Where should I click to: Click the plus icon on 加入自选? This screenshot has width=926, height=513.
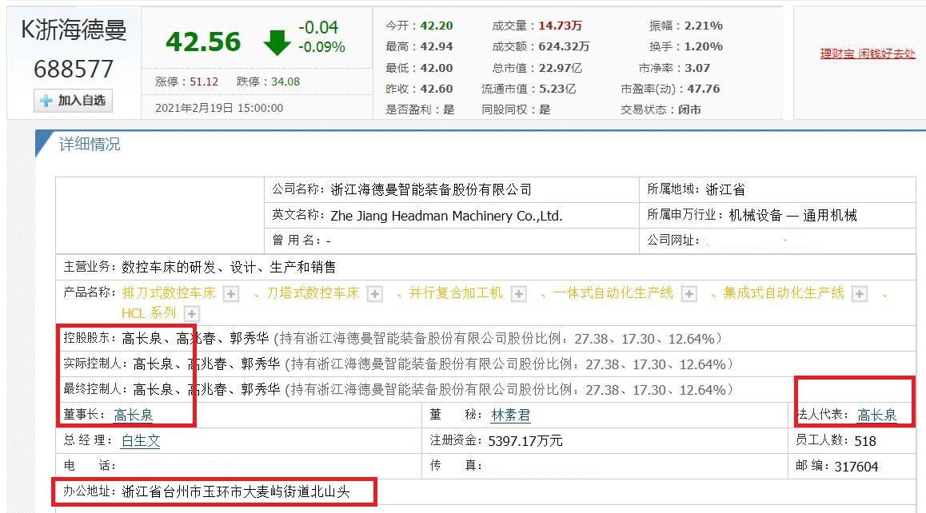pyautogui.click(x=46, y=101)
